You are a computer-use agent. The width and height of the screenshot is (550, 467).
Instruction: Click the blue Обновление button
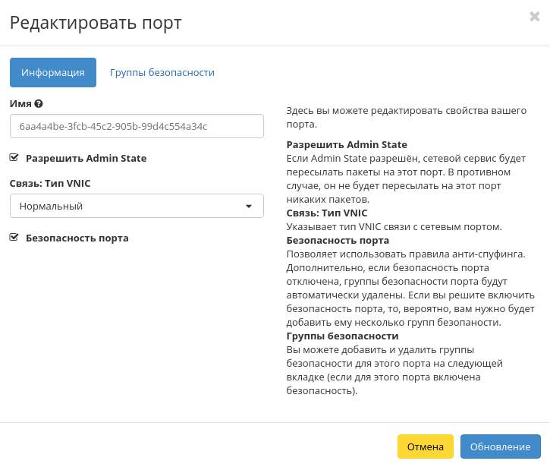coord(500,446)
